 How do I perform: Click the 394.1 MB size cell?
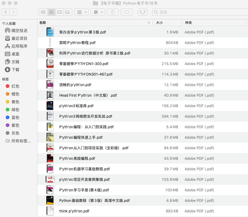click(170, 116)
